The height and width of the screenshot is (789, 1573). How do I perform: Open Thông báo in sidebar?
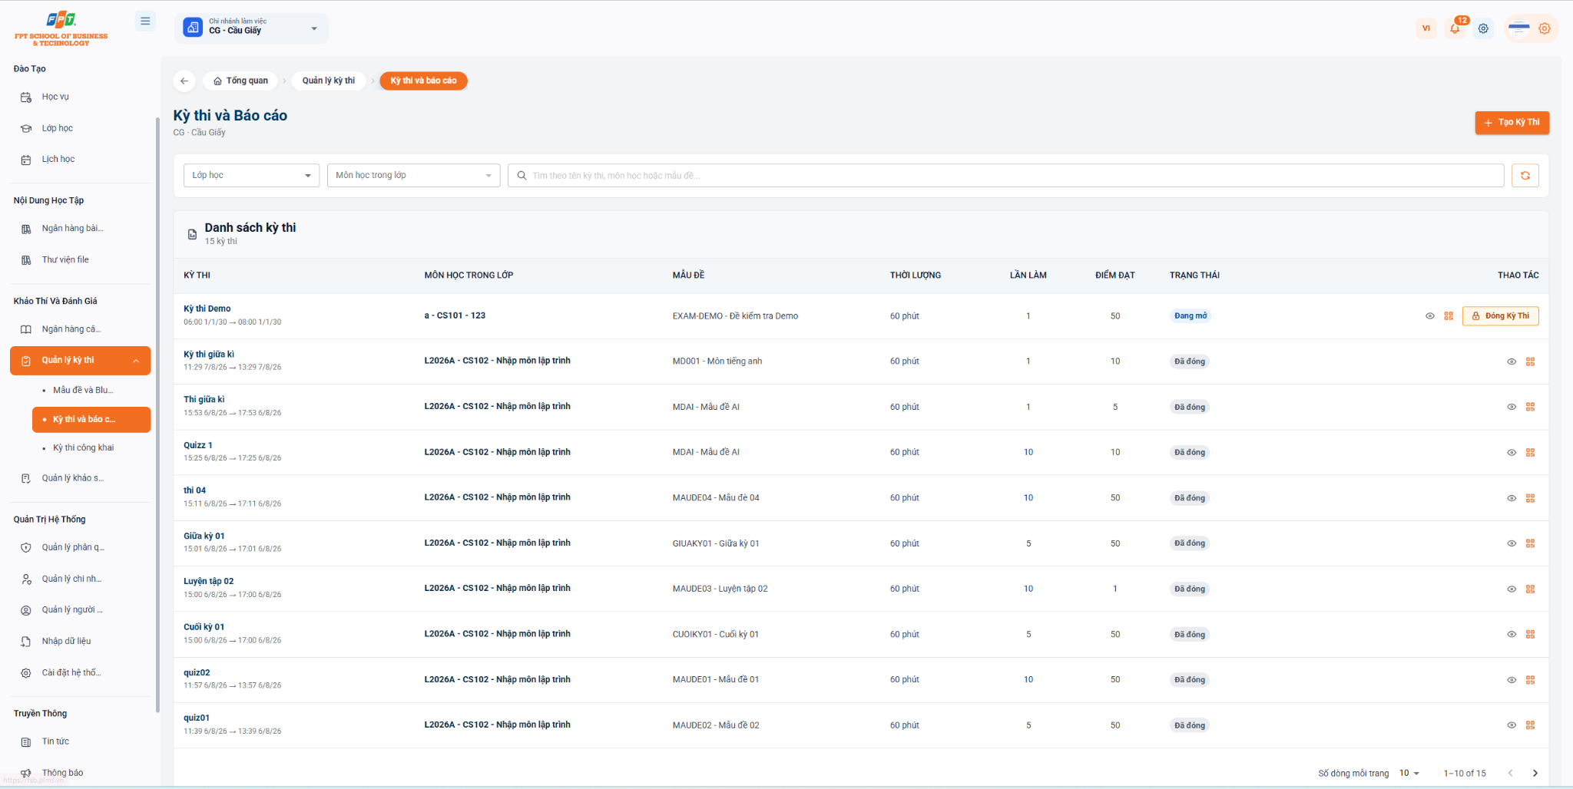[81, 773]
